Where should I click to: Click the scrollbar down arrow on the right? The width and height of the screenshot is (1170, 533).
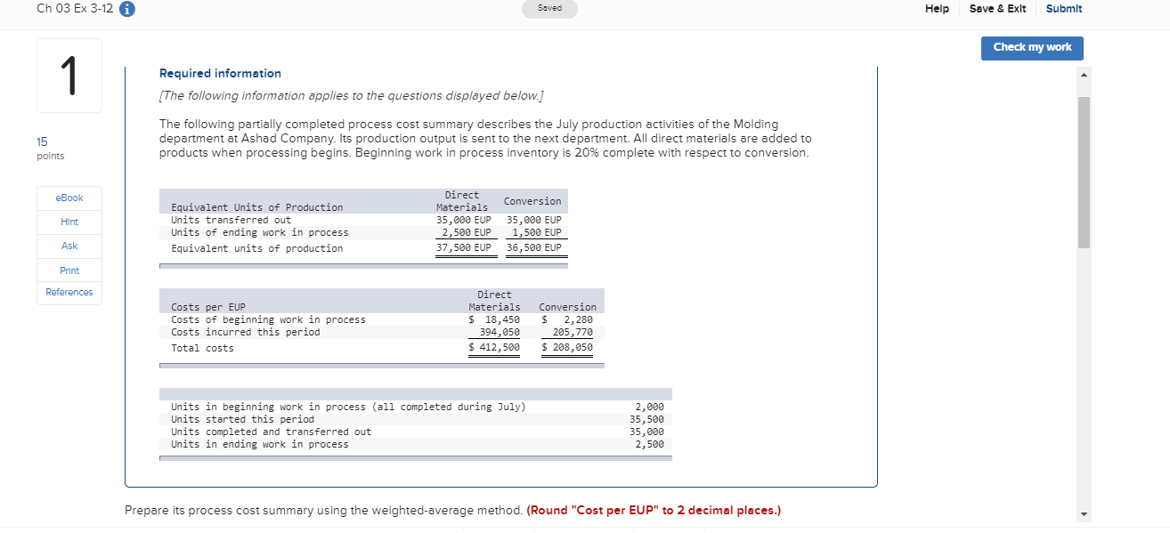click(1083, 513)
